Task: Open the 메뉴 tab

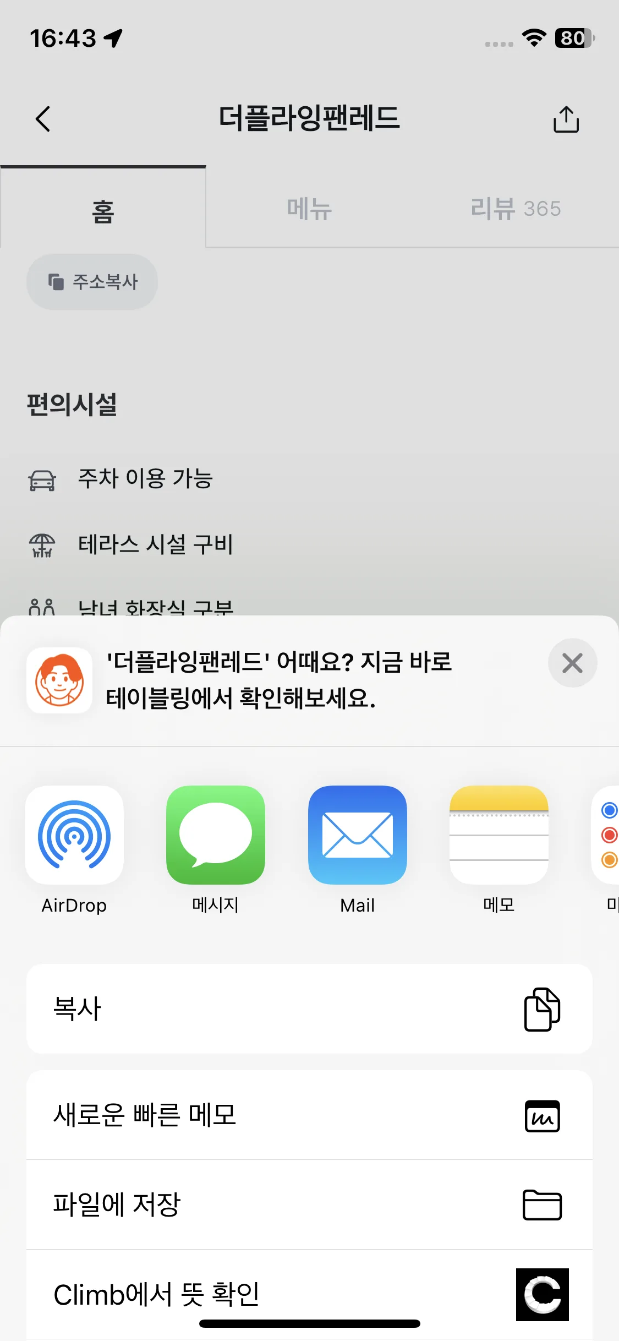Action: 309,209
